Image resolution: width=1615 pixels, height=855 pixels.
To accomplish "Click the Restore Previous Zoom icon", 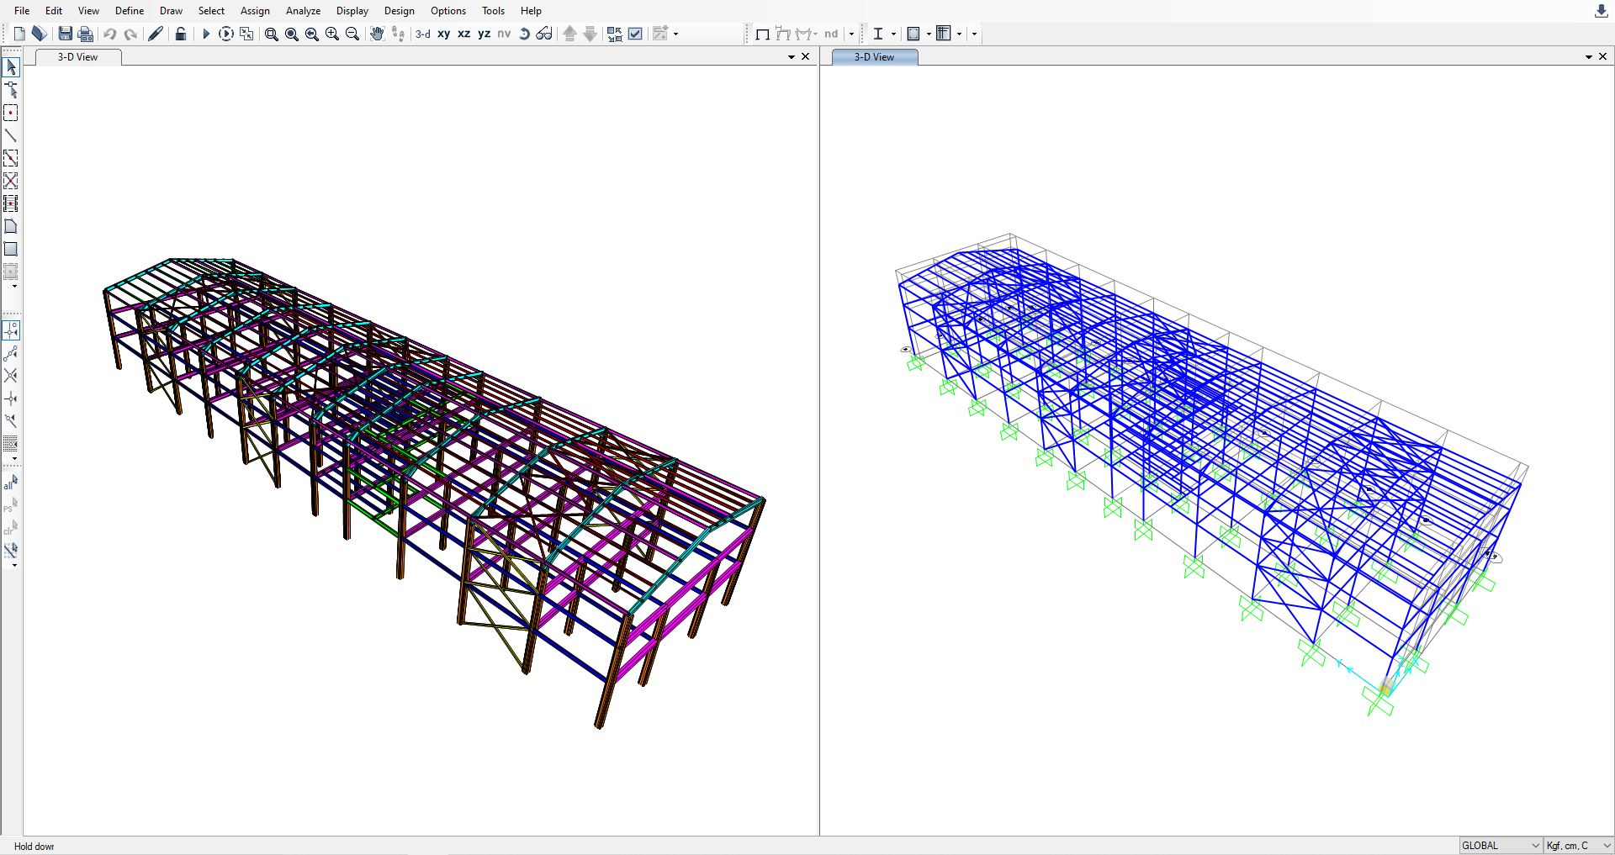I will (311, 34).
